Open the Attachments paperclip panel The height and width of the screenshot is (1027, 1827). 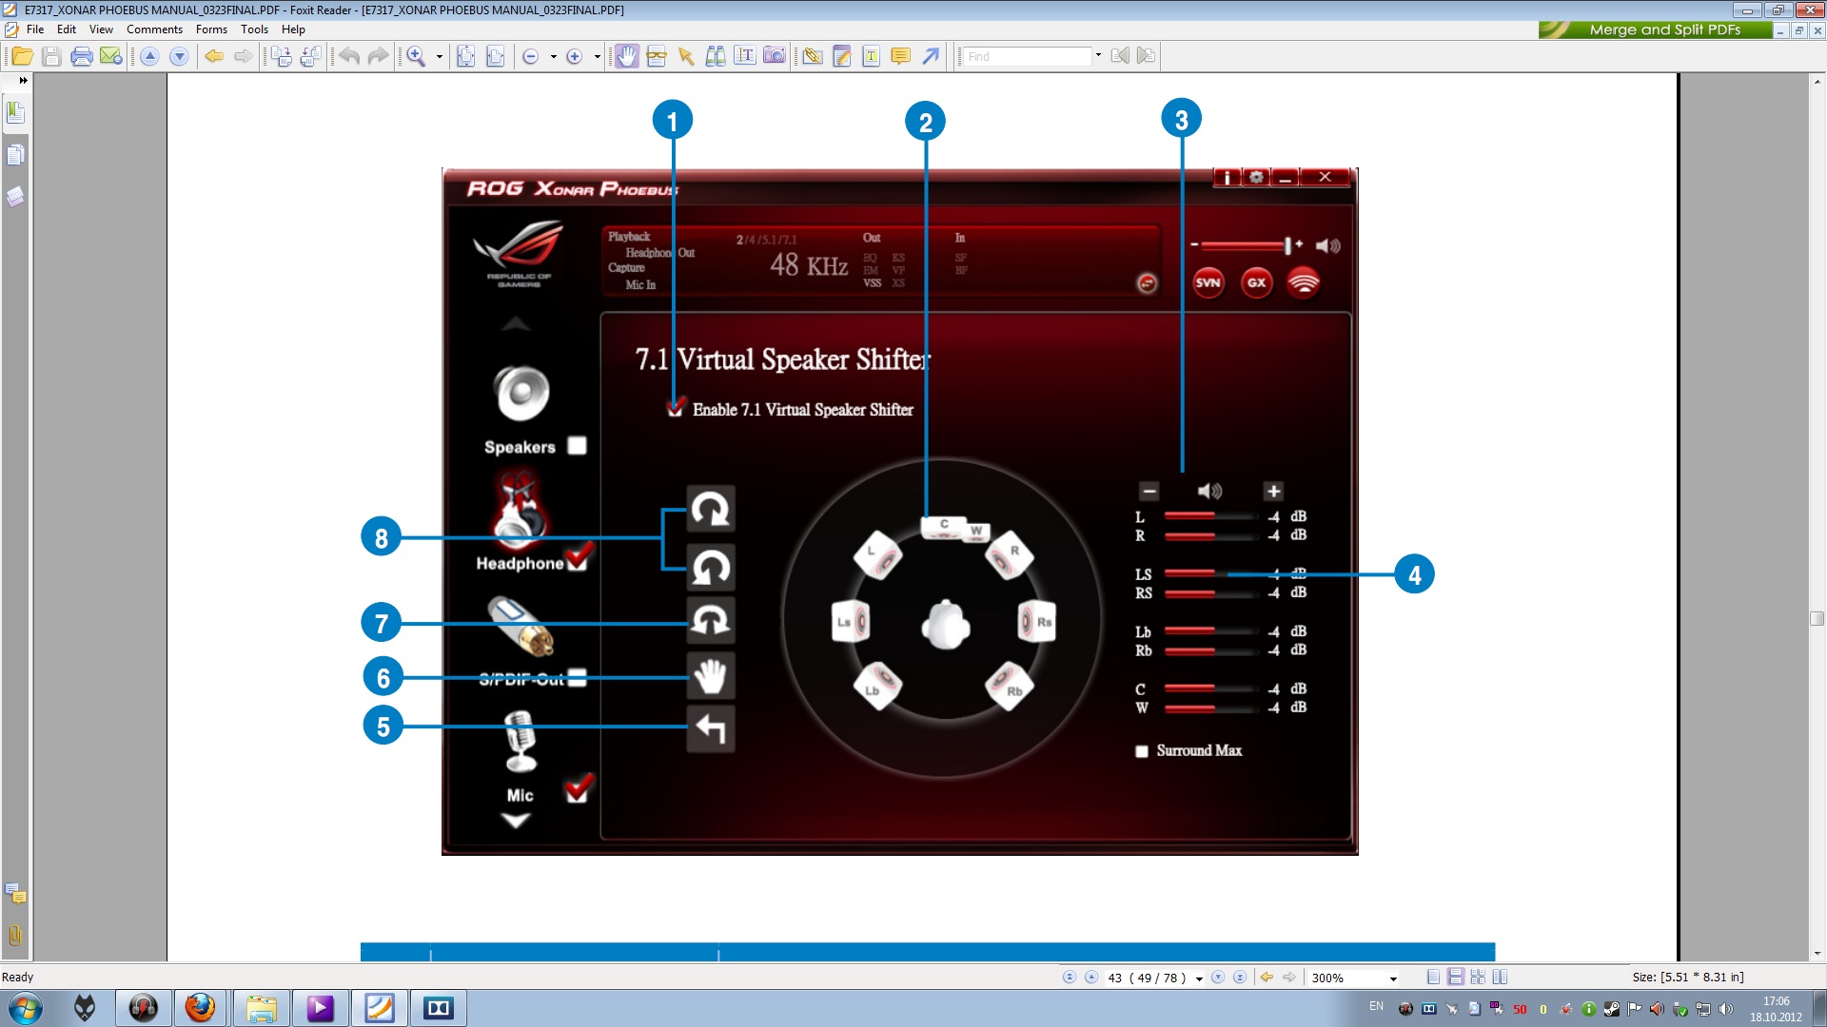click(x=15, y=935)
